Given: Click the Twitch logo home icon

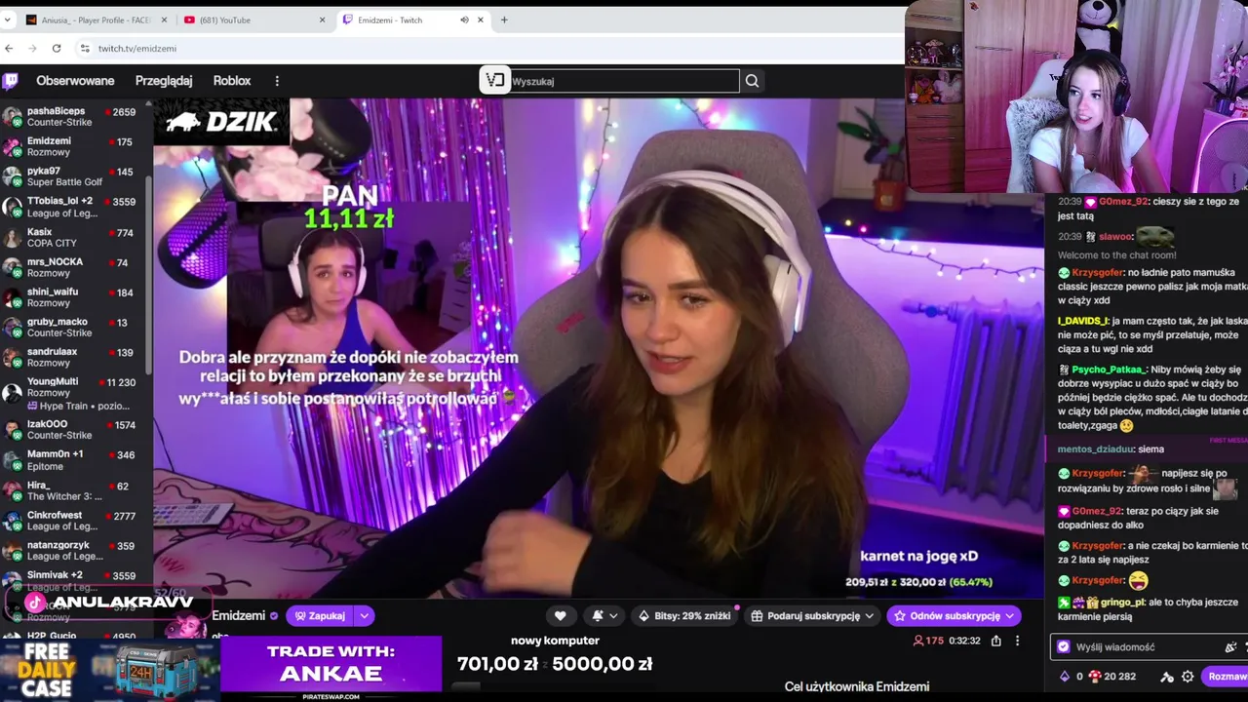Looking at the screenshot, I should 10,81.
